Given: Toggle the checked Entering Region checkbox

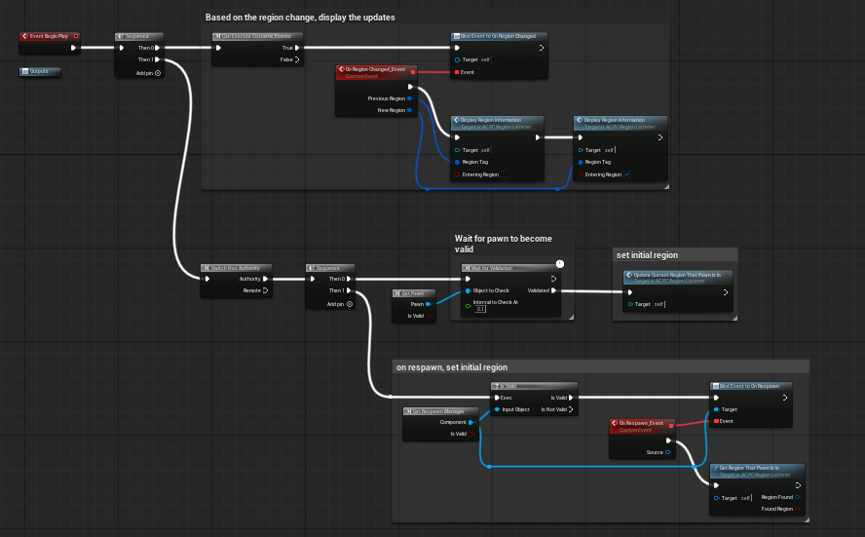Looking at the screenshot, I should pyautogui.click(x=628, y=174).
